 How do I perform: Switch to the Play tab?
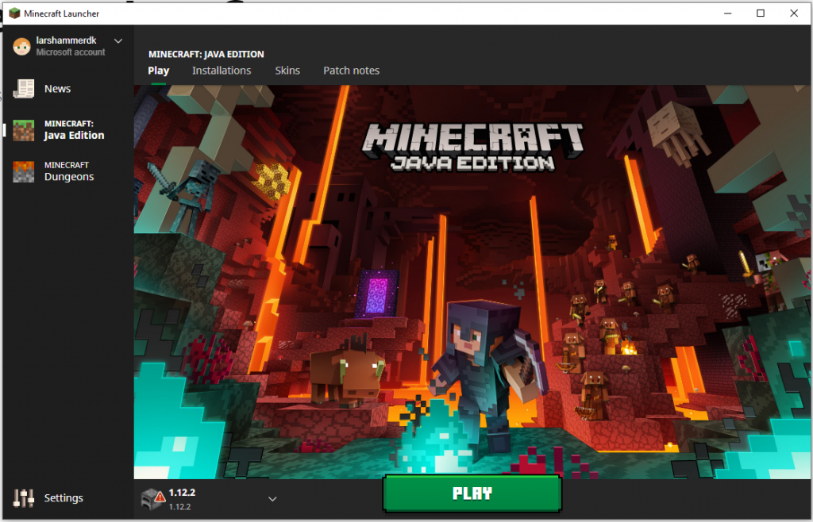pyautogui.click(x=158, y=71)
